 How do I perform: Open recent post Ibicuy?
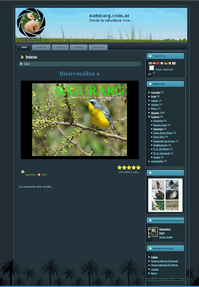(154, 273)
